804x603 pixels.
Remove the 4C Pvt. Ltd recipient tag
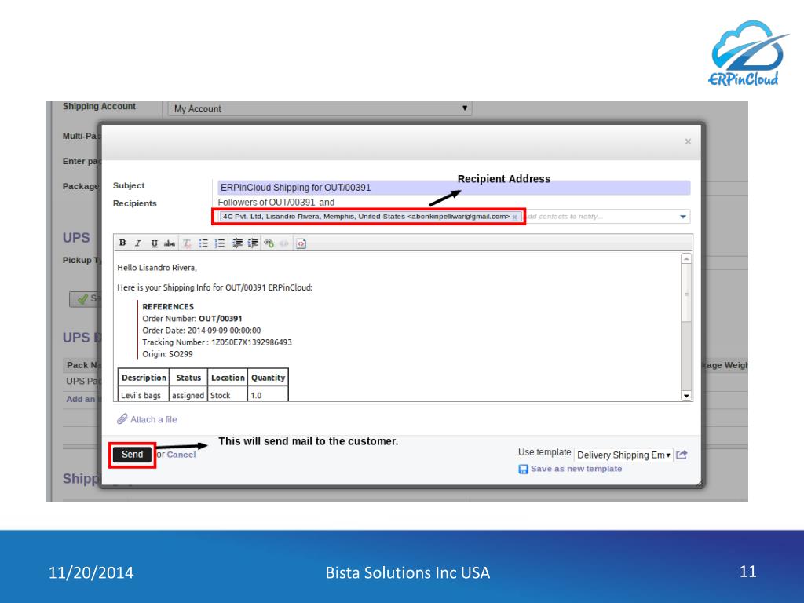point(515,217)
